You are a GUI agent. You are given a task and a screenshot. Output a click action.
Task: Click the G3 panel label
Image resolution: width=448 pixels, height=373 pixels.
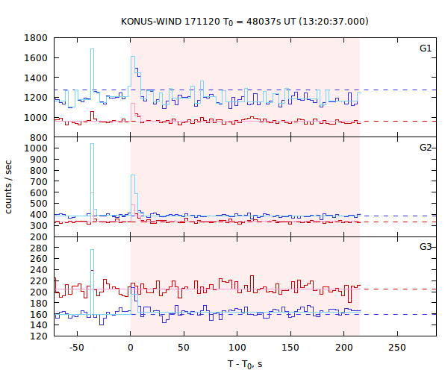426,247
